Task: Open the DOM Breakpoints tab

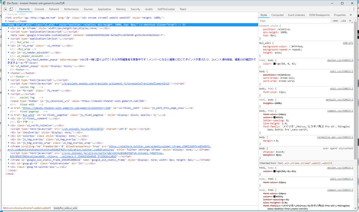Action: 319,15
